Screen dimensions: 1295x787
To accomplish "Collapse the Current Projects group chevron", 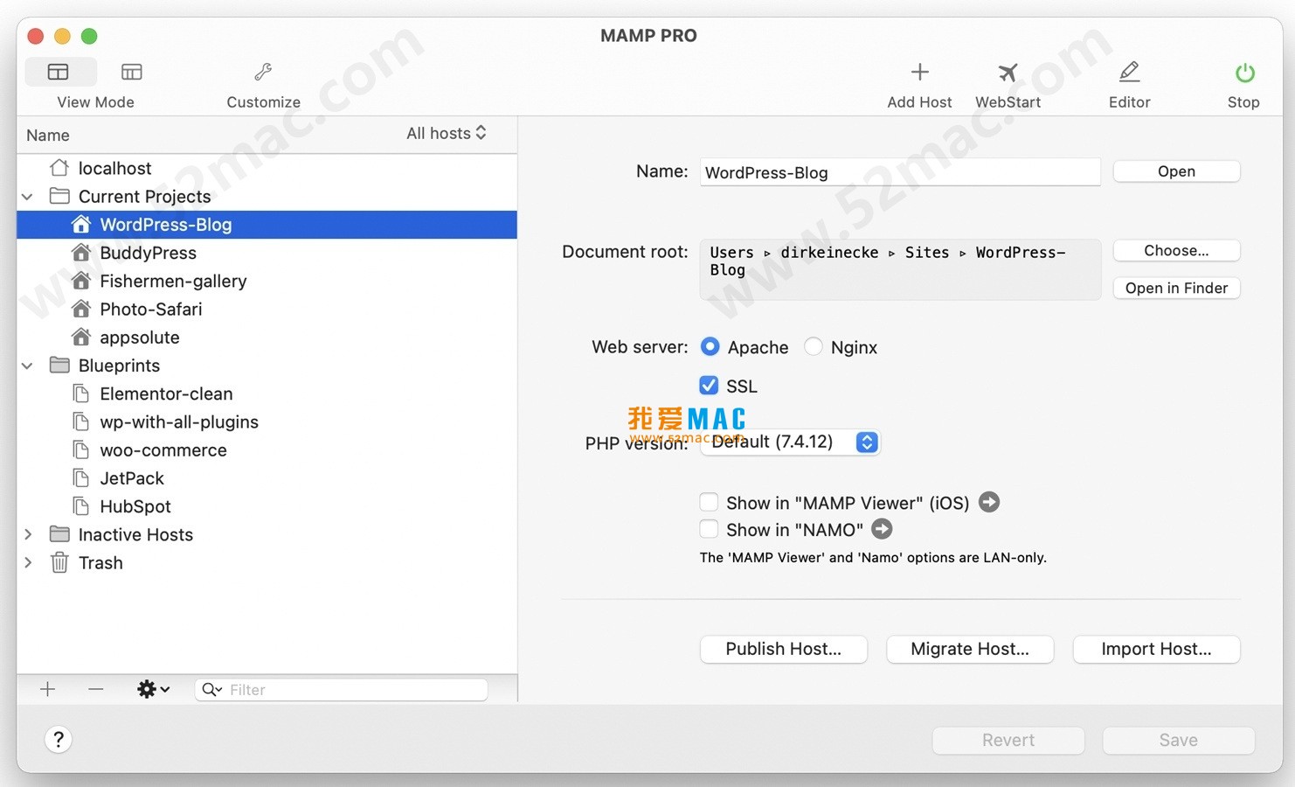I will tap(28, 197).
